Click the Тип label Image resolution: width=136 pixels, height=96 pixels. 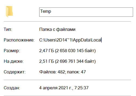click(8, 29)
